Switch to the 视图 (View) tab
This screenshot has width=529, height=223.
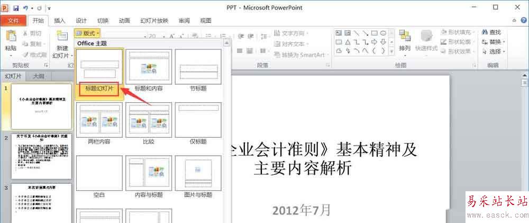click(x=206, y=21)
